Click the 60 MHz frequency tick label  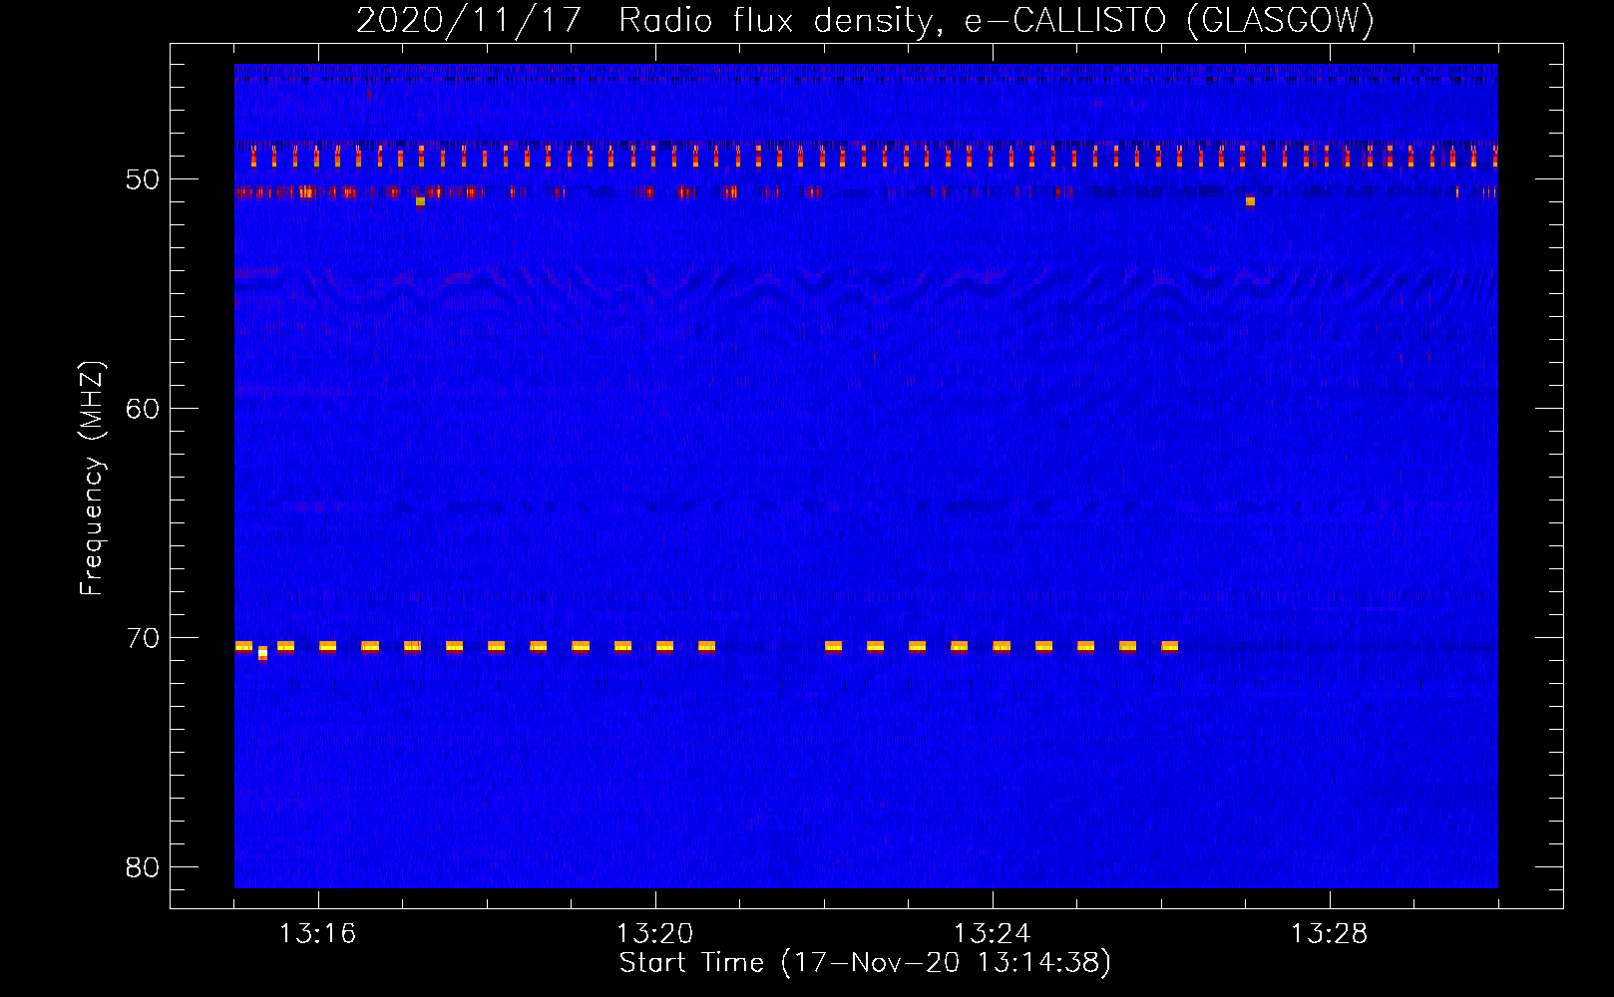coord(143,409)
